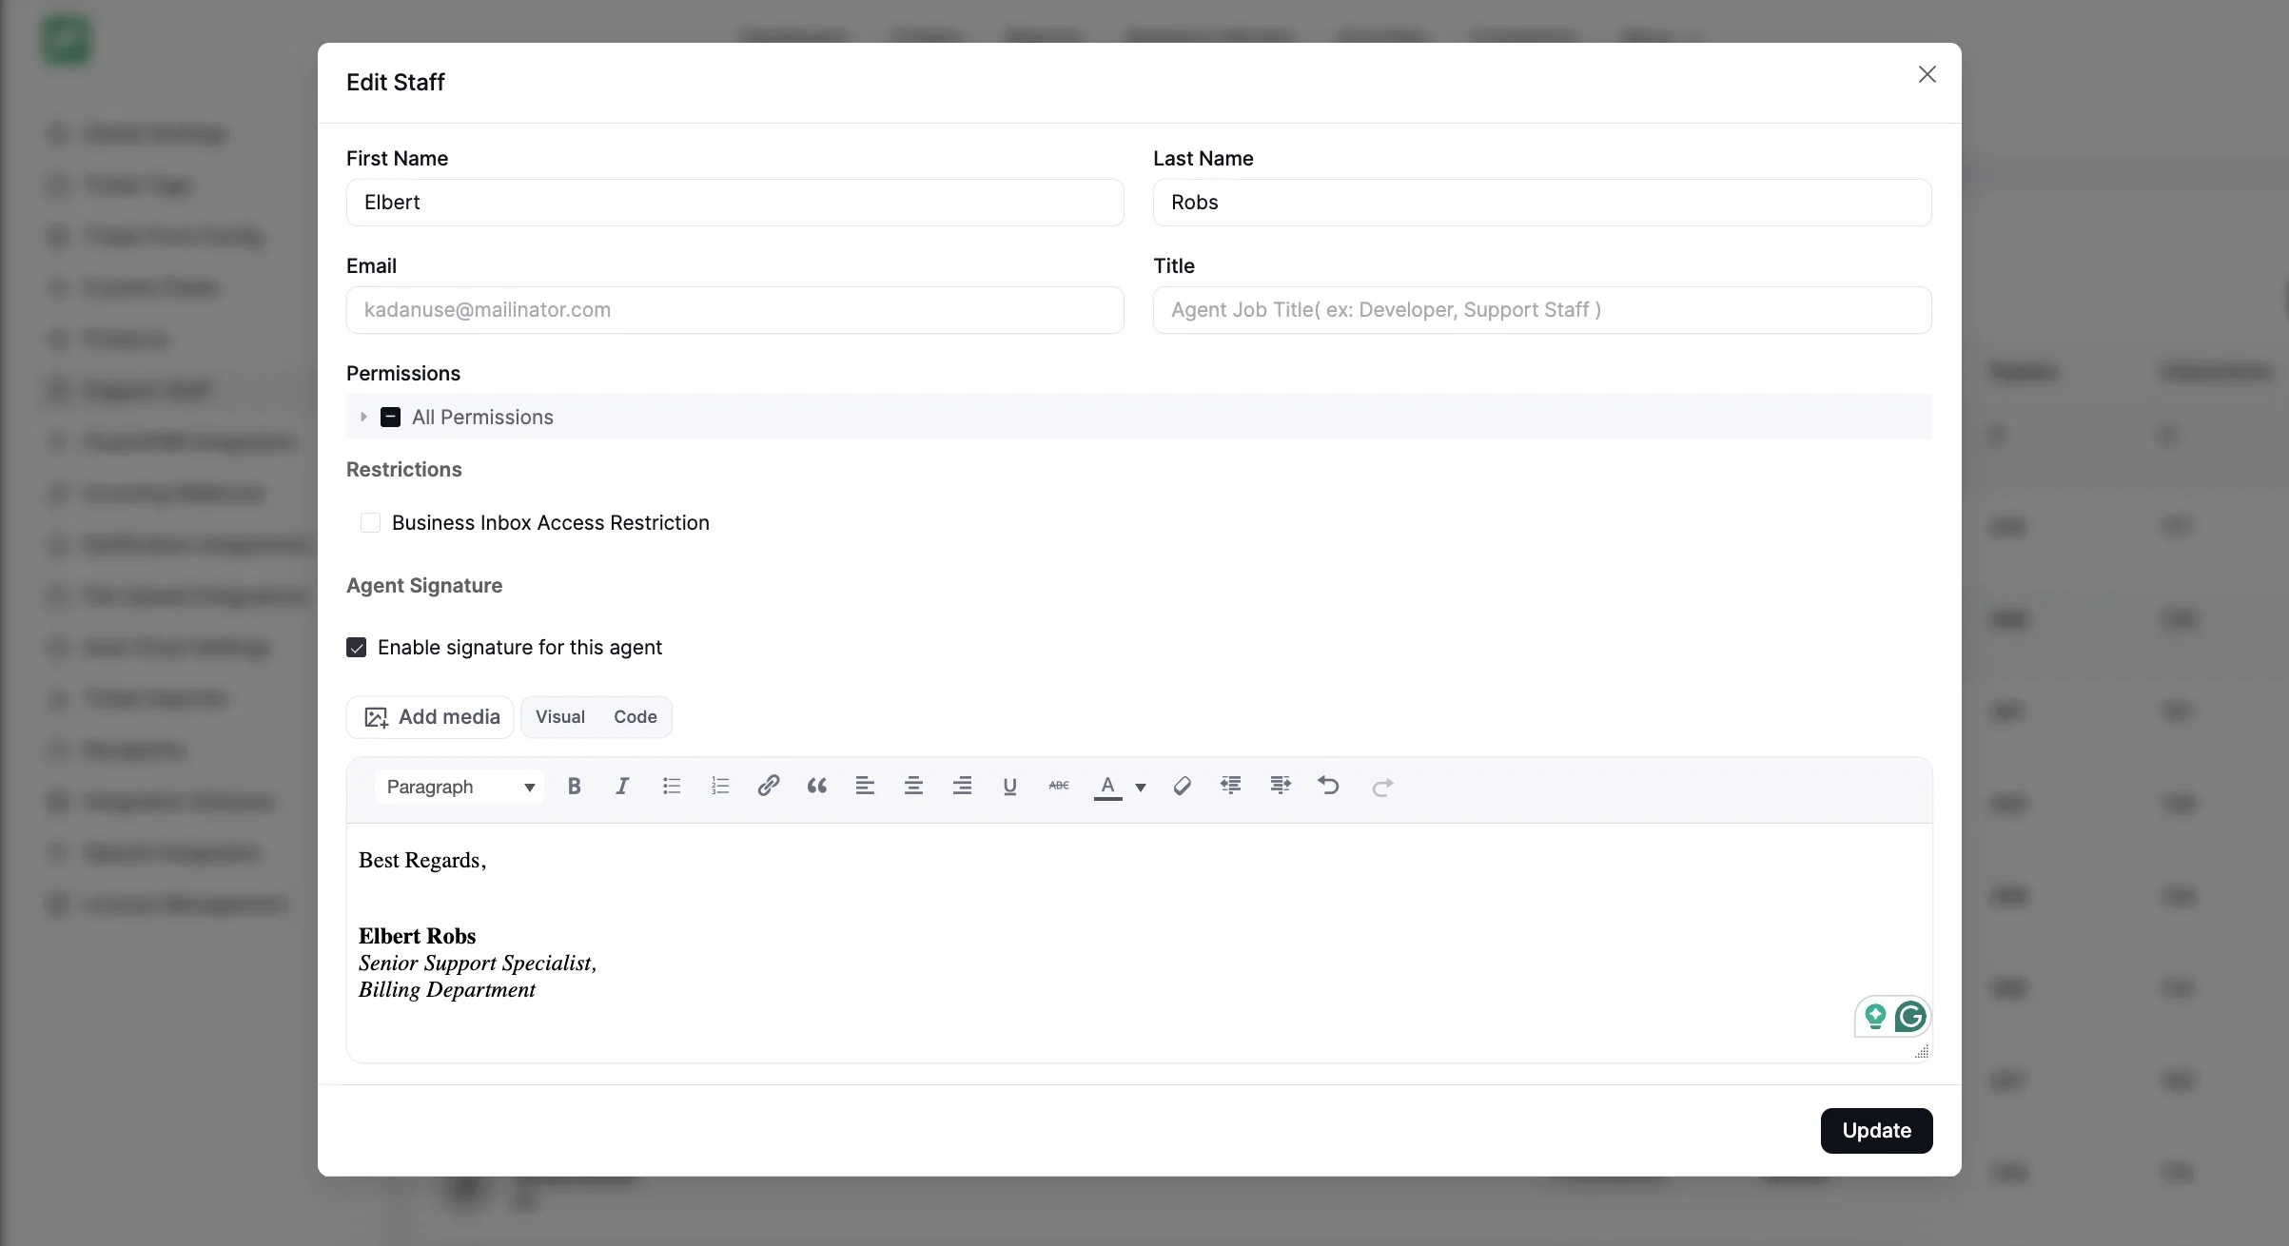Toggle the All Permissions checkbox
Screen dimensions: 2289x1246
pos(390,418)
